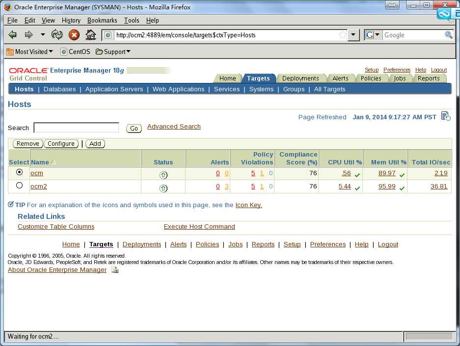460x346 pixels.
Task: Open the Databases subtab
Action: 59,89
